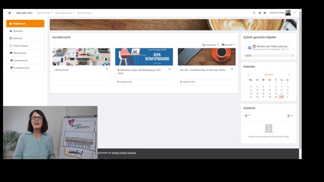This screenshot has width=324, height=182.
Task: Open Zeitleiste sort order dropdown
Action: pyautogui.click(x=290, y=116)
